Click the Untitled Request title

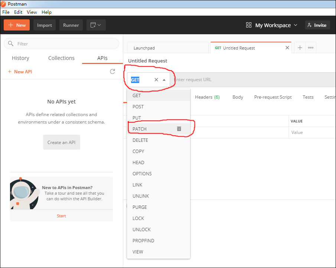pyautogui.click(x=148, y=61)
